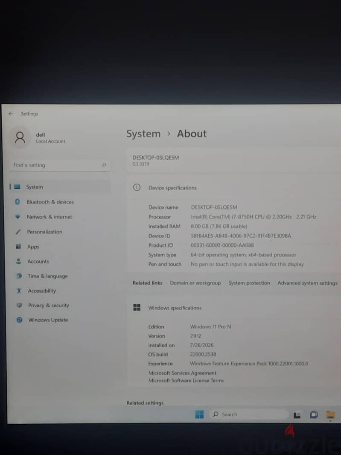Click the Time & language globe icon
The width and height of the screenshot is (341, 455).
pyautogui.click(x=19, y=276)
